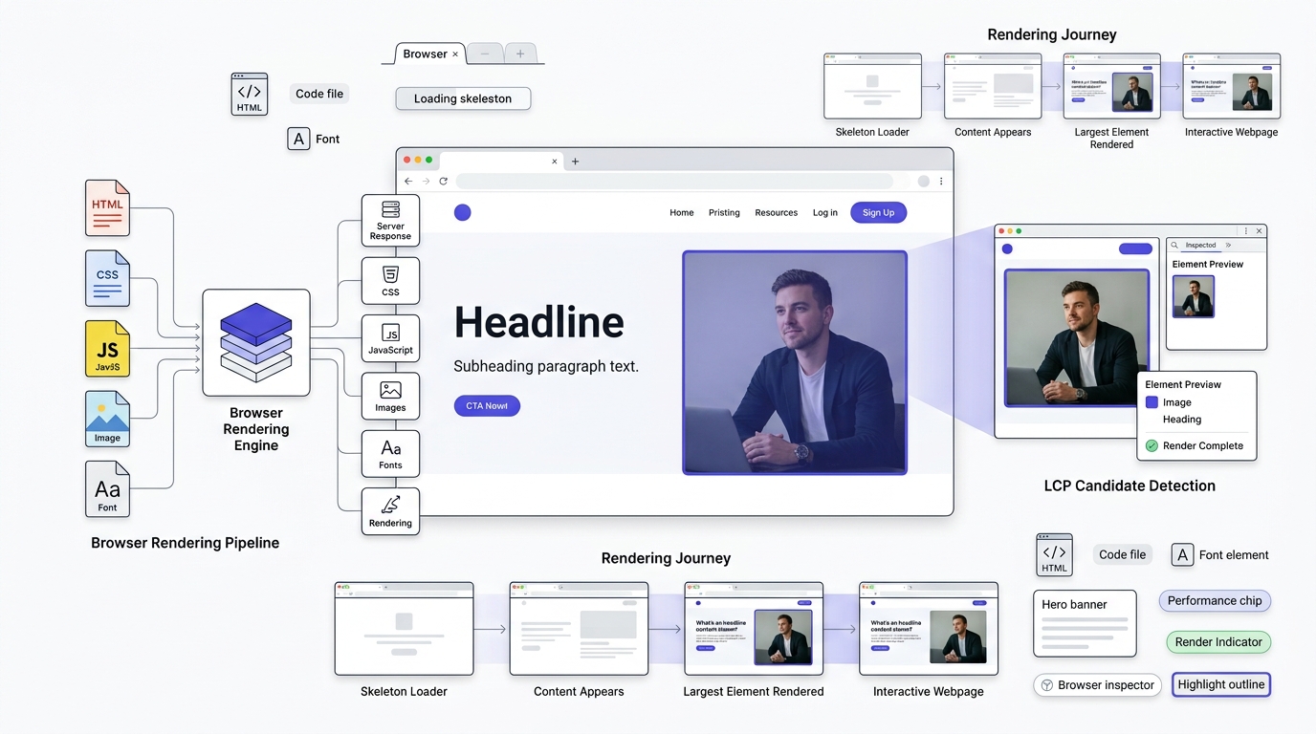Open the browser window kebab menu
1316x734 pixels.
(x=941, y=182)
